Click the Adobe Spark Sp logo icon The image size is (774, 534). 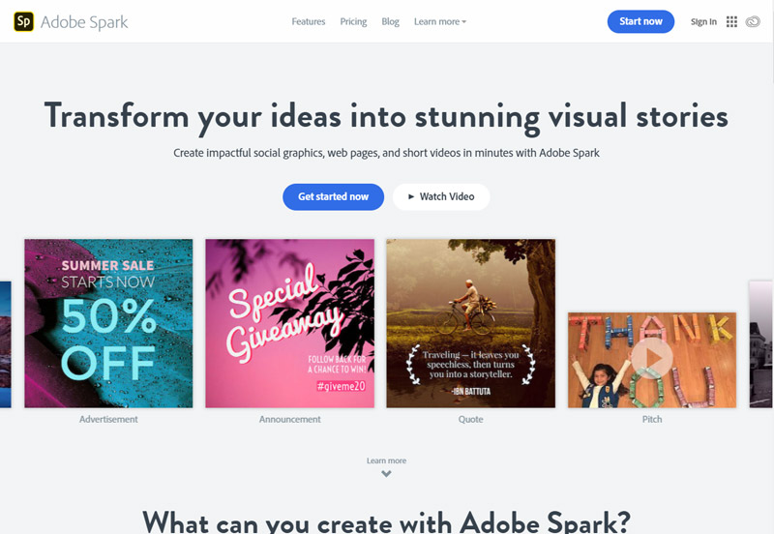click(23, 21)
